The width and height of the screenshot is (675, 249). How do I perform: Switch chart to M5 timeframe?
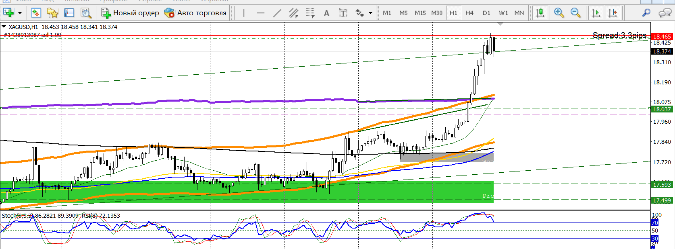pyautogui.click(x=403, y=13)
